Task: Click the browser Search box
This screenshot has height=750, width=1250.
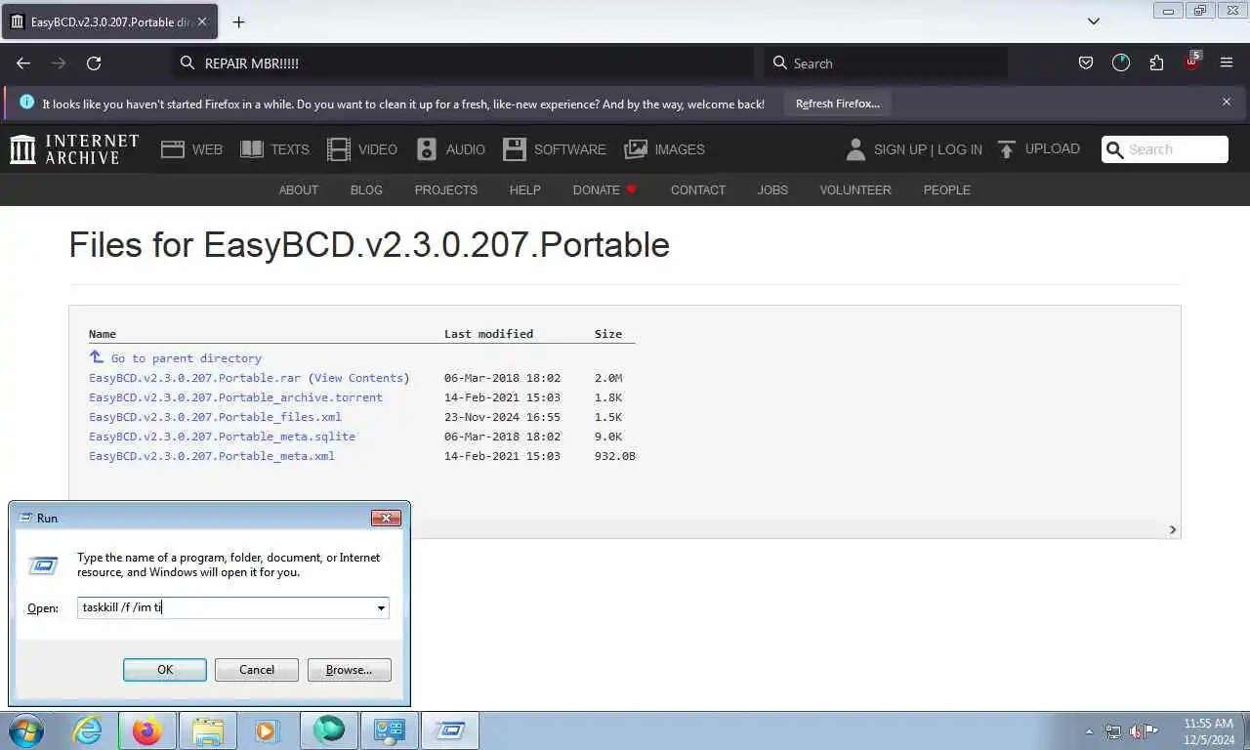Action: 885,62
